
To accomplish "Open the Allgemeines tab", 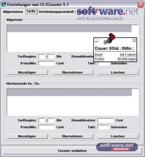I will coord(13,12).
